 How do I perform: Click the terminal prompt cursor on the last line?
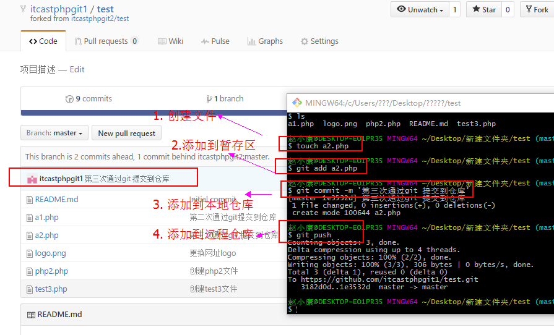[x=296, y=309]
